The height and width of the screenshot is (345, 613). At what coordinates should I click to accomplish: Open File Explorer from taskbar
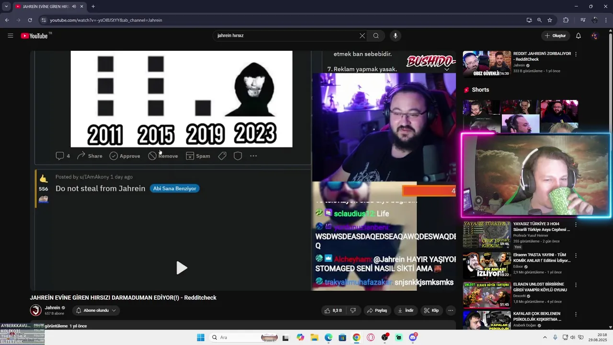click(314, 337)
